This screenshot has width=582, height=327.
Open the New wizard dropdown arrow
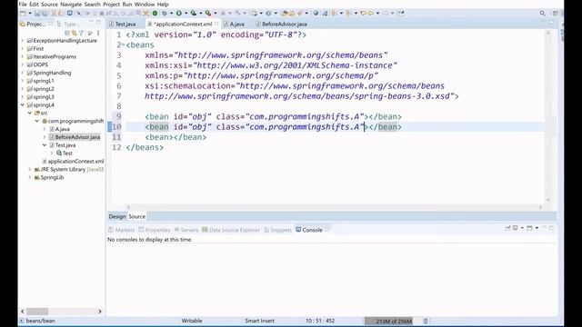(30, 14)
